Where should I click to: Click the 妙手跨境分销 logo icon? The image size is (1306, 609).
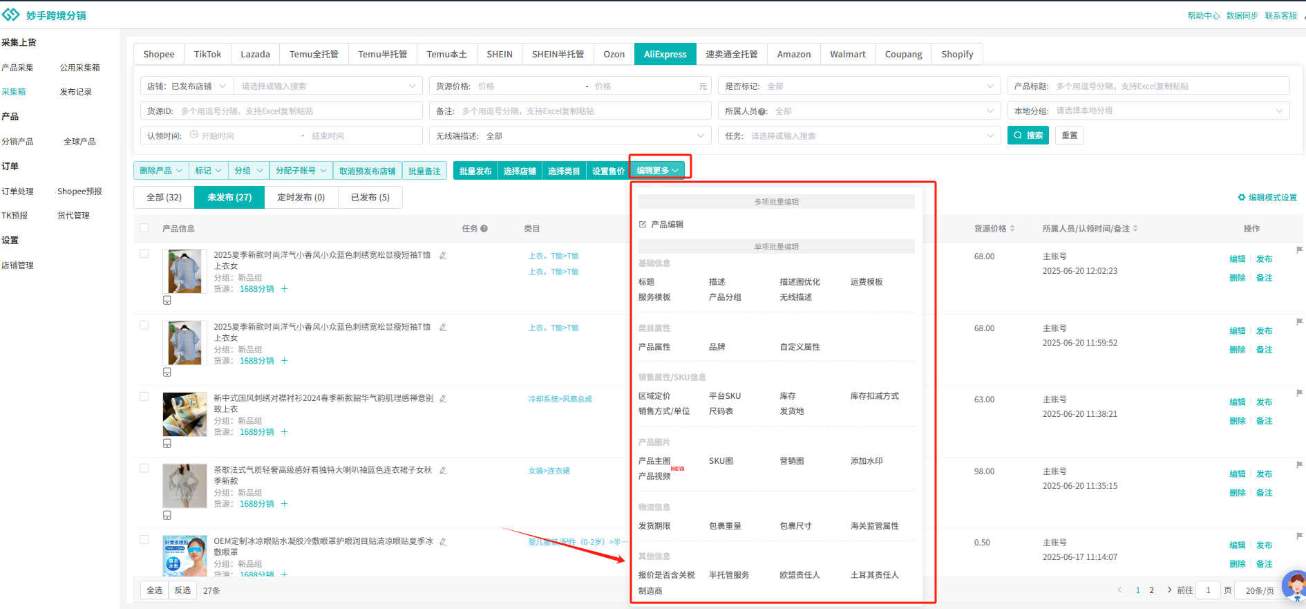pyautogui.click(x=11, y=15)
